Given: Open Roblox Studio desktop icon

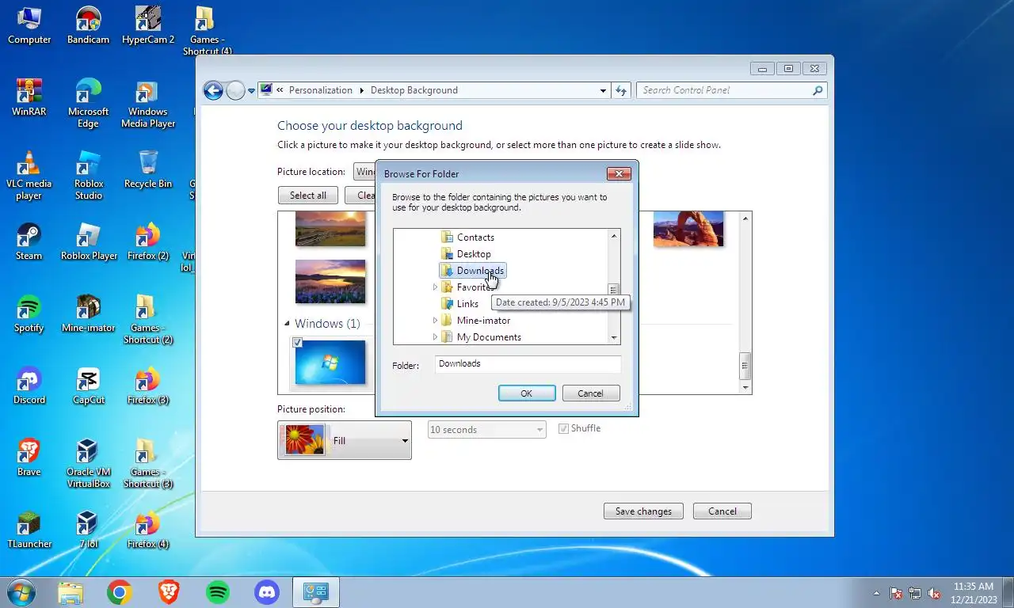Looking at the screenshot, I should (x=88, y=175).
